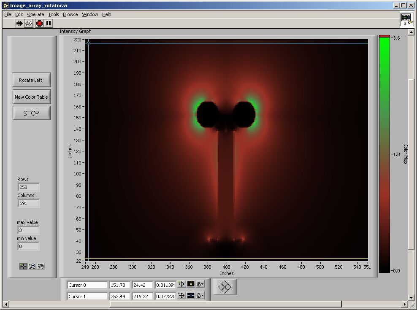Toggle Cursor 0 movement selection button
The height and width of the screenshot is (310, 417).
(x=181, y=284)
